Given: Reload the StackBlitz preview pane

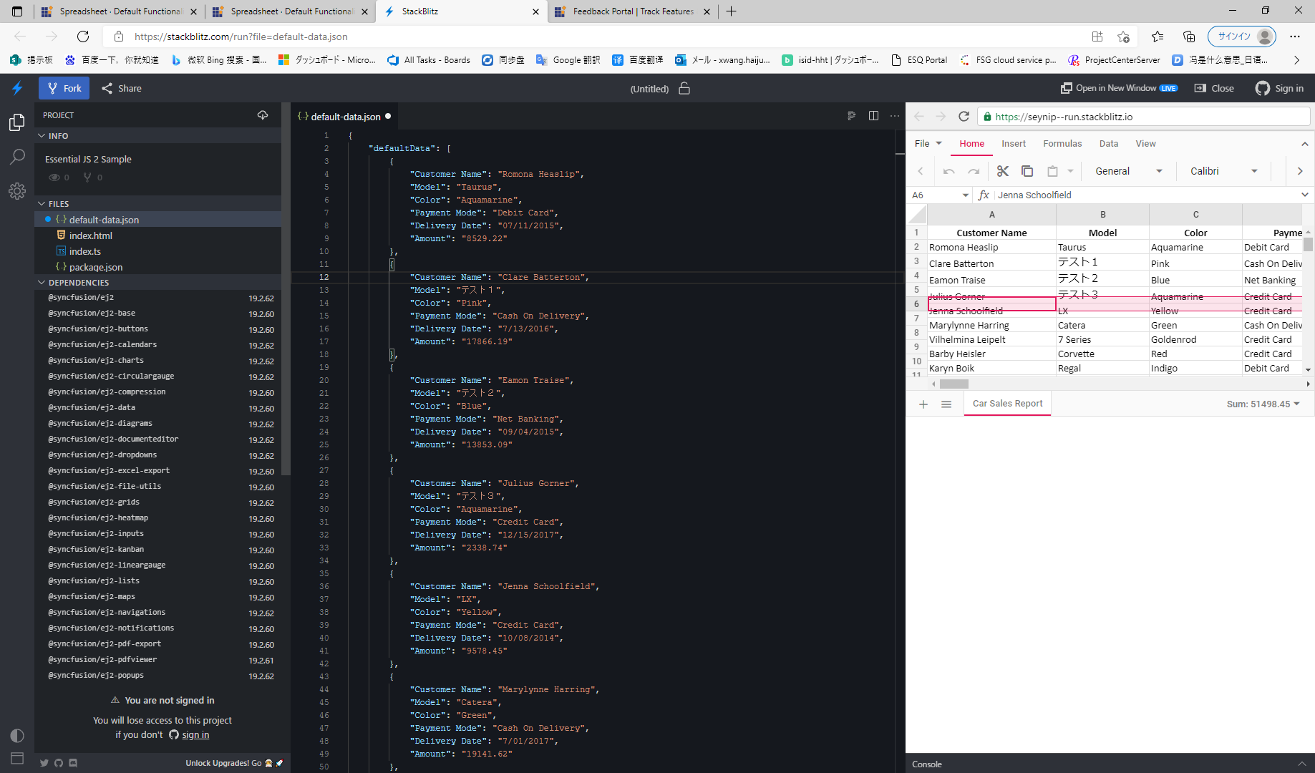Looking at the screenshot, I should tap(964, 117).
